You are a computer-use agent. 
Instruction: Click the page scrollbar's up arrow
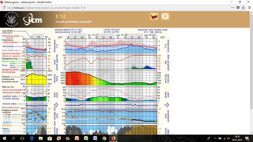coord(251,13)
